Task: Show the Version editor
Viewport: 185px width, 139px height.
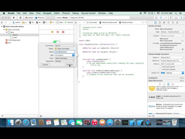Action: [166, 18]
